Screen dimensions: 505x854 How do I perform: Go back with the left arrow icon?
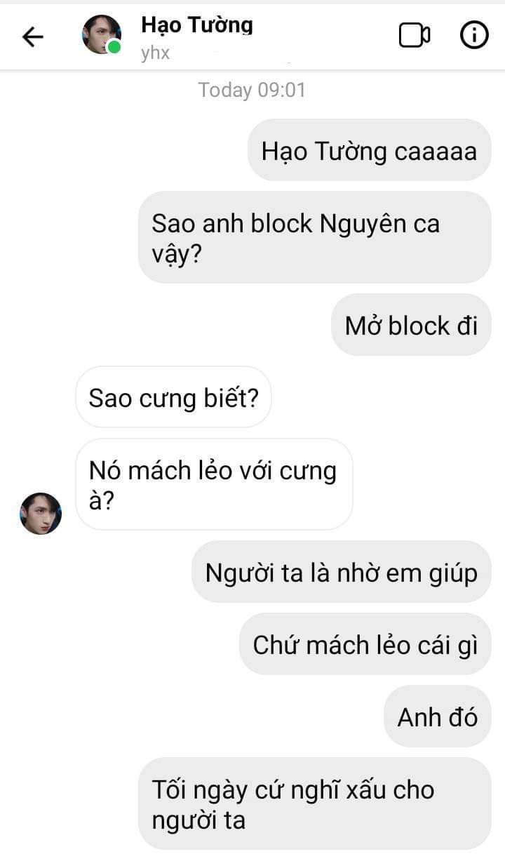[33, 36]
